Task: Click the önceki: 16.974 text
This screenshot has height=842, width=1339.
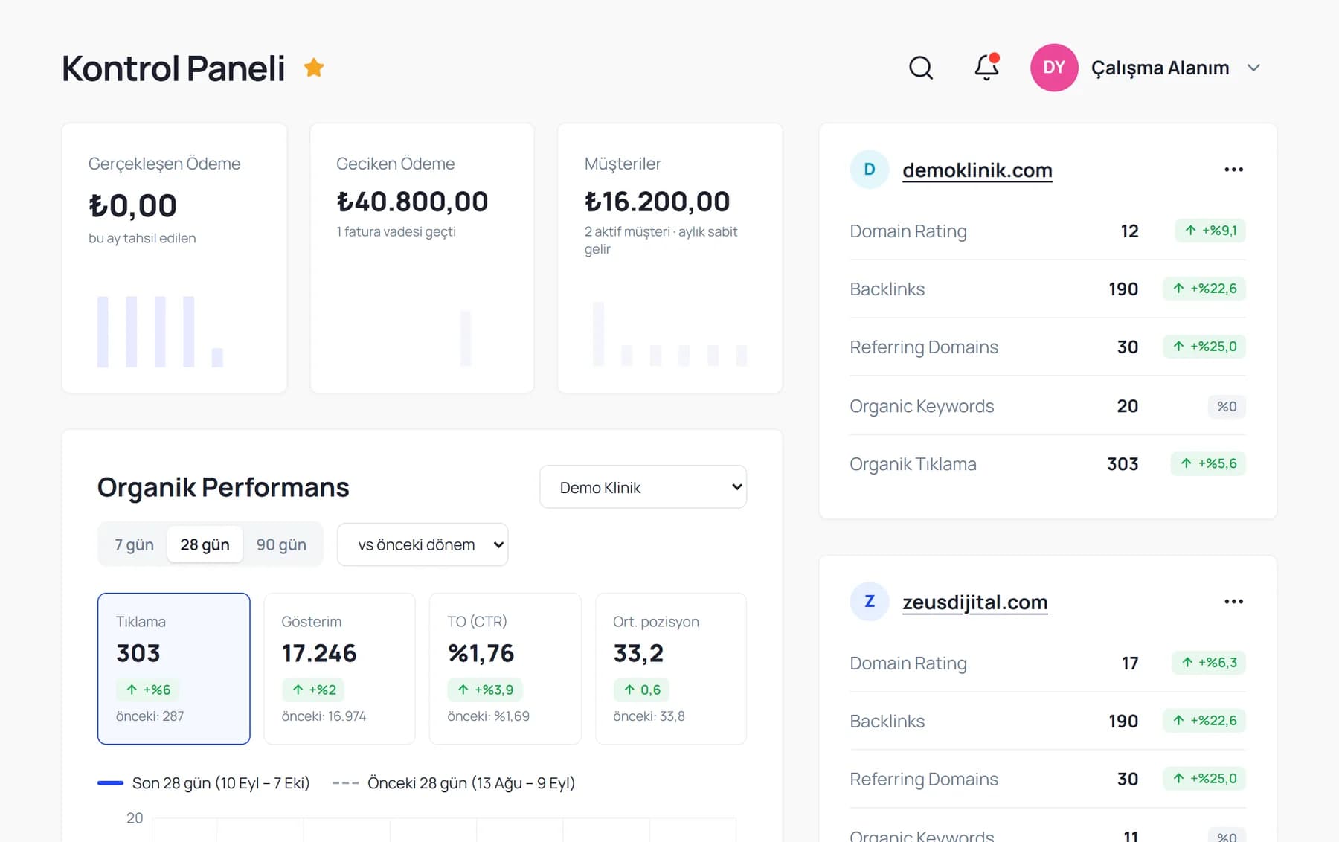Action: 324,716
